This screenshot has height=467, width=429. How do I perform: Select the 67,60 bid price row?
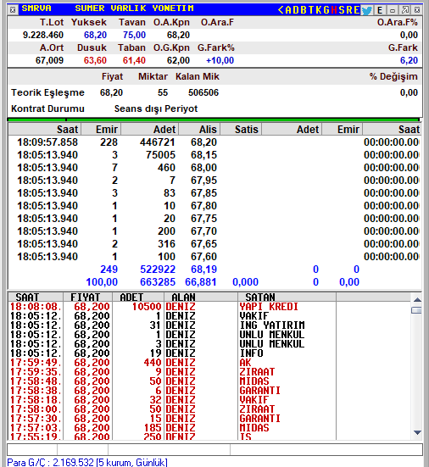214,257
